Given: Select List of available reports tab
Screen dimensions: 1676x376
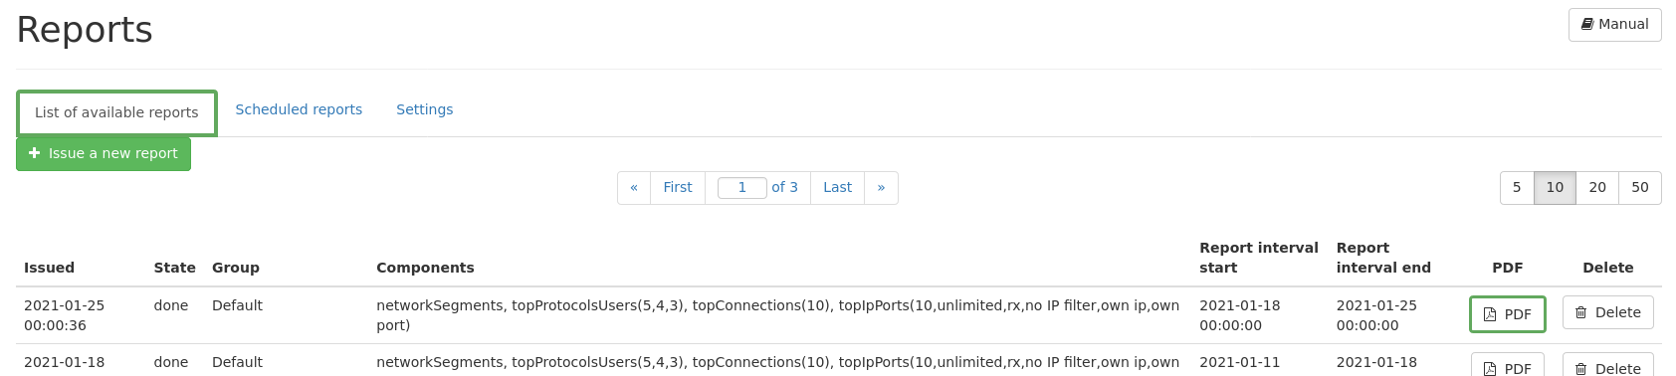Looking at the screenshot, I should click(x=116, y=113).
